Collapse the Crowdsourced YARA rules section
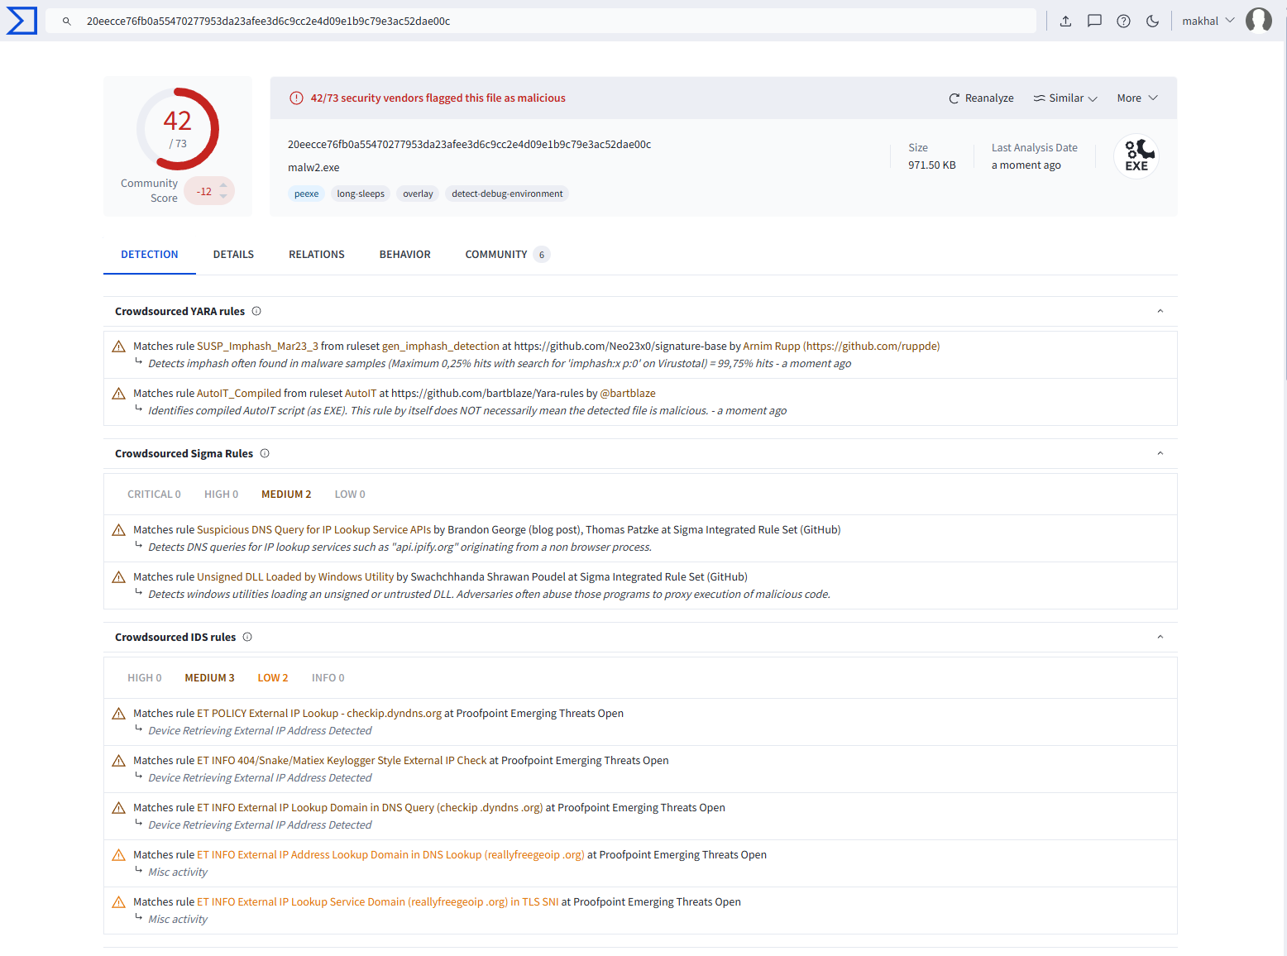Image resolution: width=1287 pixels, height=956 pixels. [x=1160, y=311]
